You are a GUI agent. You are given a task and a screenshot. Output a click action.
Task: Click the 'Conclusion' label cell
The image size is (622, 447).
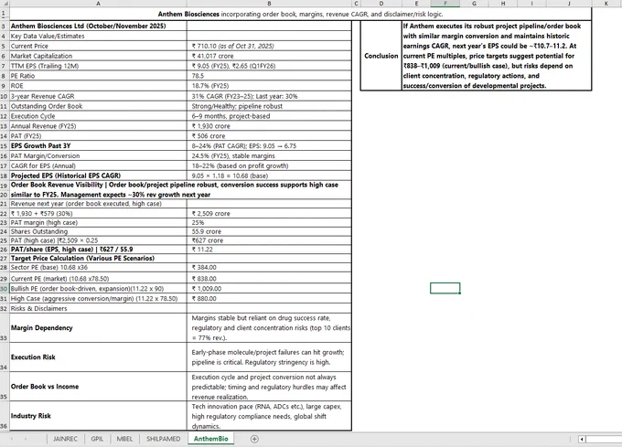381,56
